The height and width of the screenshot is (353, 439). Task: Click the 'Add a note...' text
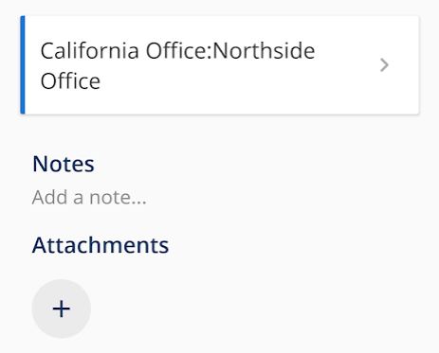point(89,198)
